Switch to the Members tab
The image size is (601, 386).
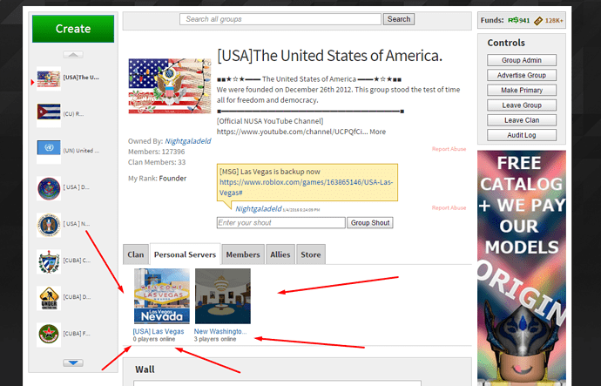(243, 254)
